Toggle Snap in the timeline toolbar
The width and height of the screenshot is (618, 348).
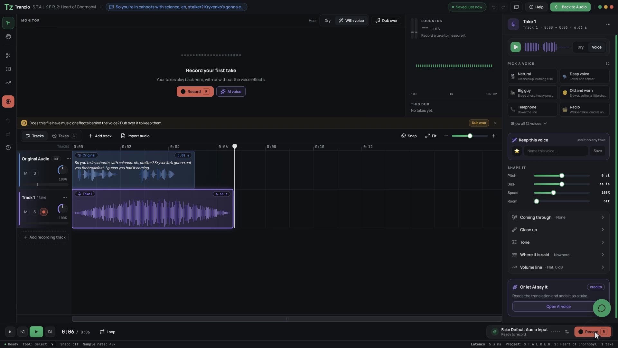[408, 136]
